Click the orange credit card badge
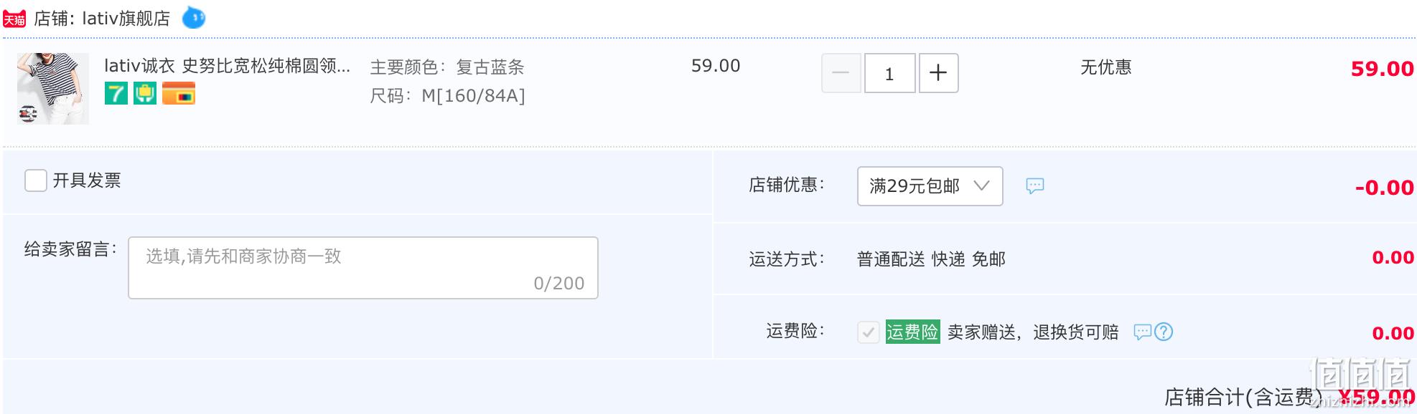 179,93
